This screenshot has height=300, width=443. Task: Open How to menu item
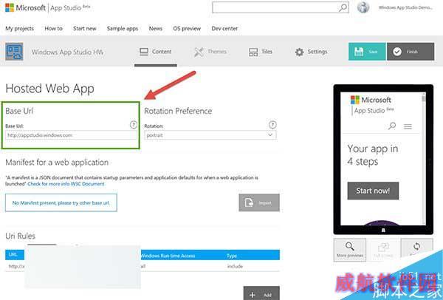click(53, 29)
